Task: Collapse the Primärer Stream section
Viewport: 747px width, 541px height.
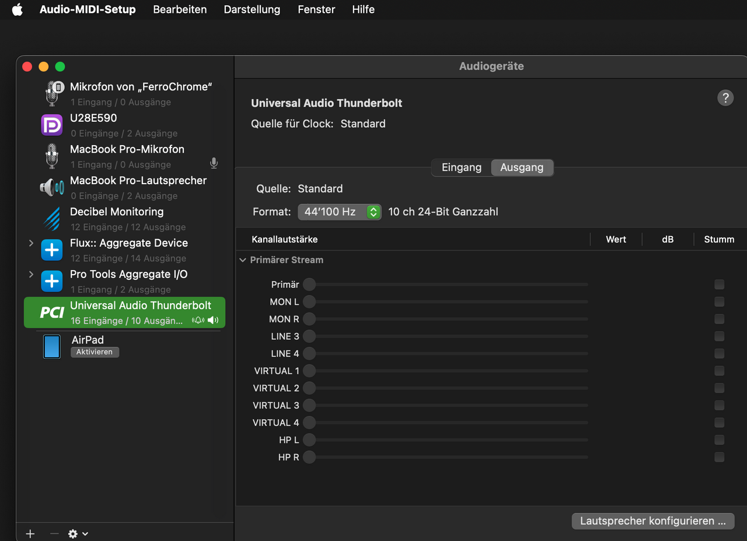Action: (x=243, y=260)
